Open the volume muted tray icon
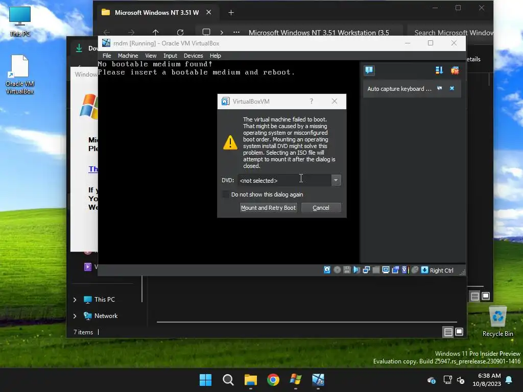Image resolution: width=523 pixels, height=392 pixels. coord(461,380)
